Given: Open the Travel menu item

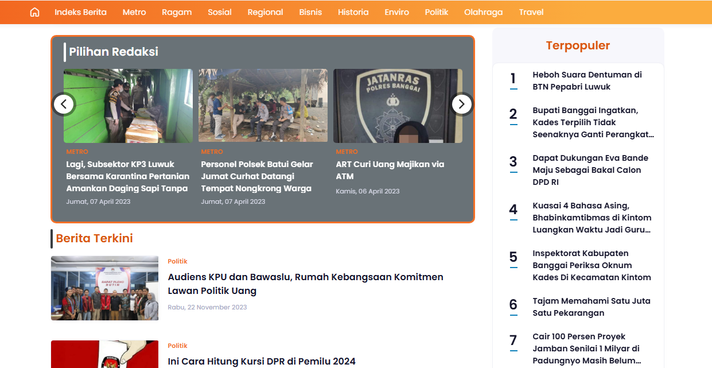Looking at the screenshot, I should pyautogui.click(x=531, y=12).
